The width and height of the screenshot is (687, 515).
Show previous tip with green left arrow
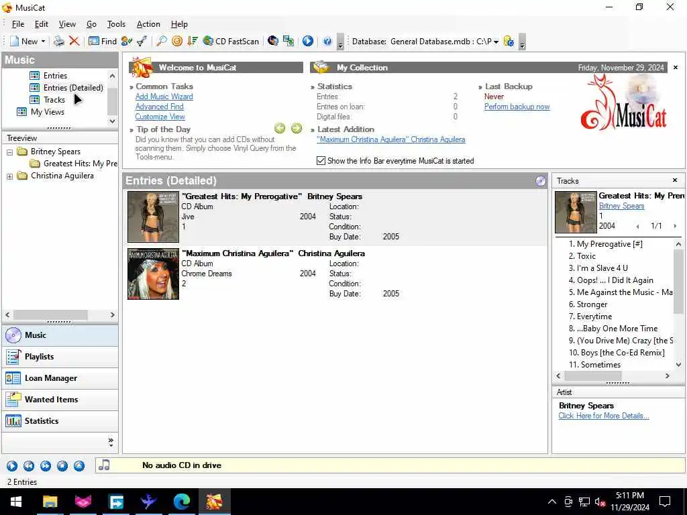tap(280, 128)
